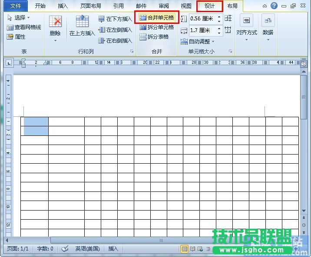Click the 合并单元格 merge cells button
The height and width of the screenshot is (257, 311).
(x=156, y=18)
